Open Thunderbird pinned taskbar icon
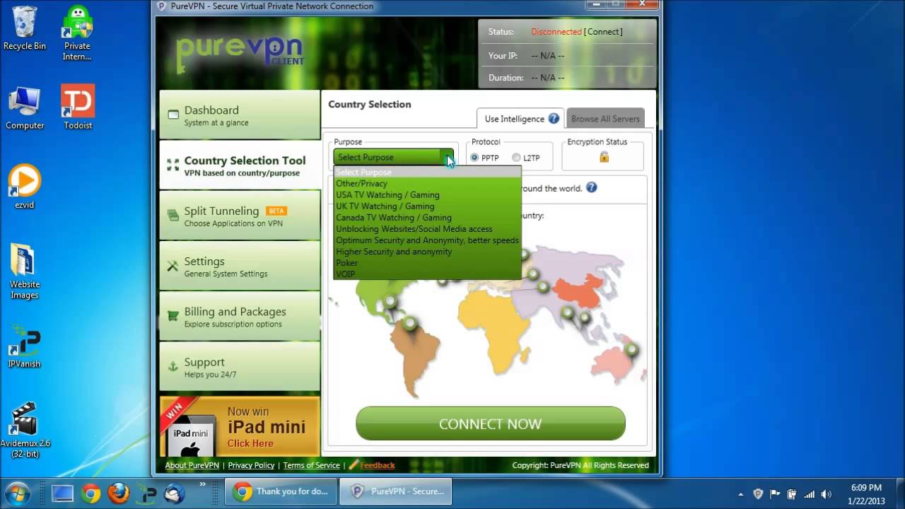Image resolution: width=905 pixels, height=509 pixels. click(x=174, y=492)
